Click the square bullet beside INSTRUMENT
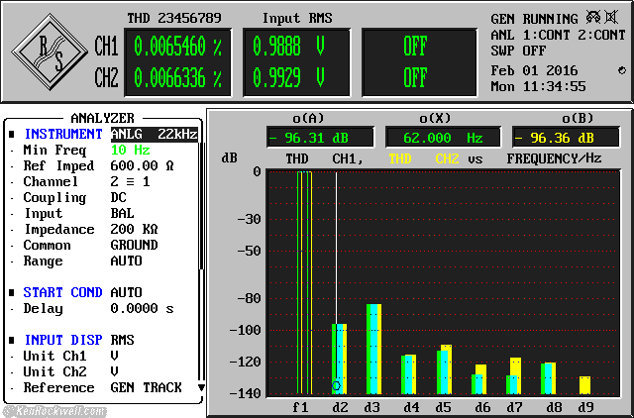 [12, 134]
